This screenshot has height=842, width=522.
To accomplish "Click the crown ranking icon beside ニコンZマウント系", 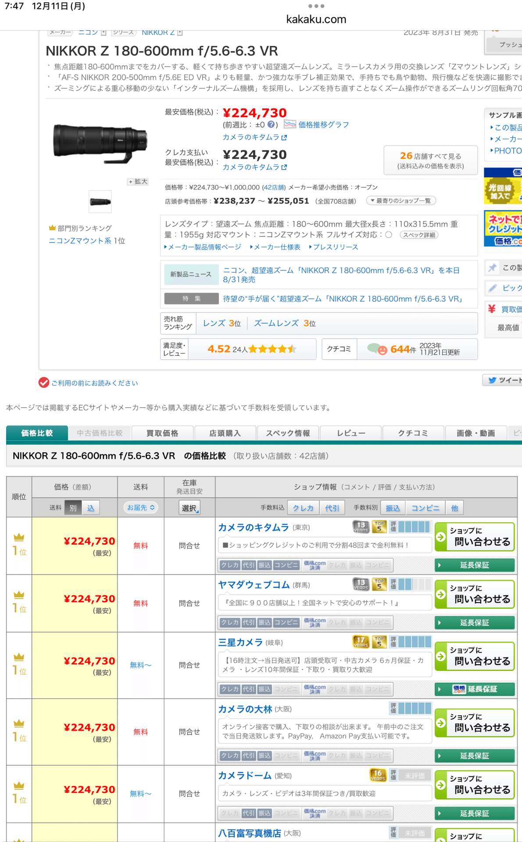I will [52, 228].
